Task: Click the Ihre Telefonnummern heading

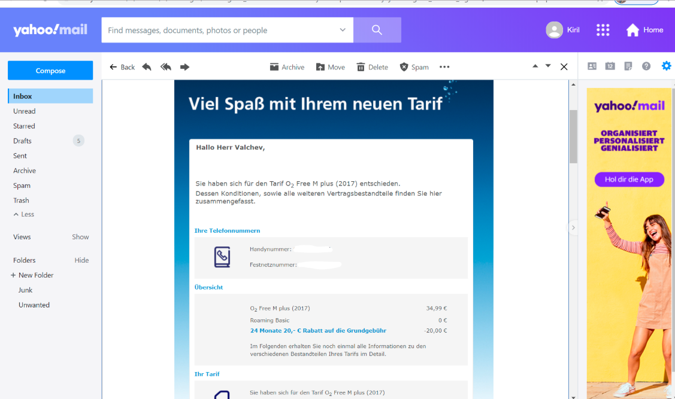Action: [228, 230]
